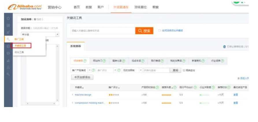Click the video icon before 如何选择添加关键词

pyautogui.click(x=159, y=31)
